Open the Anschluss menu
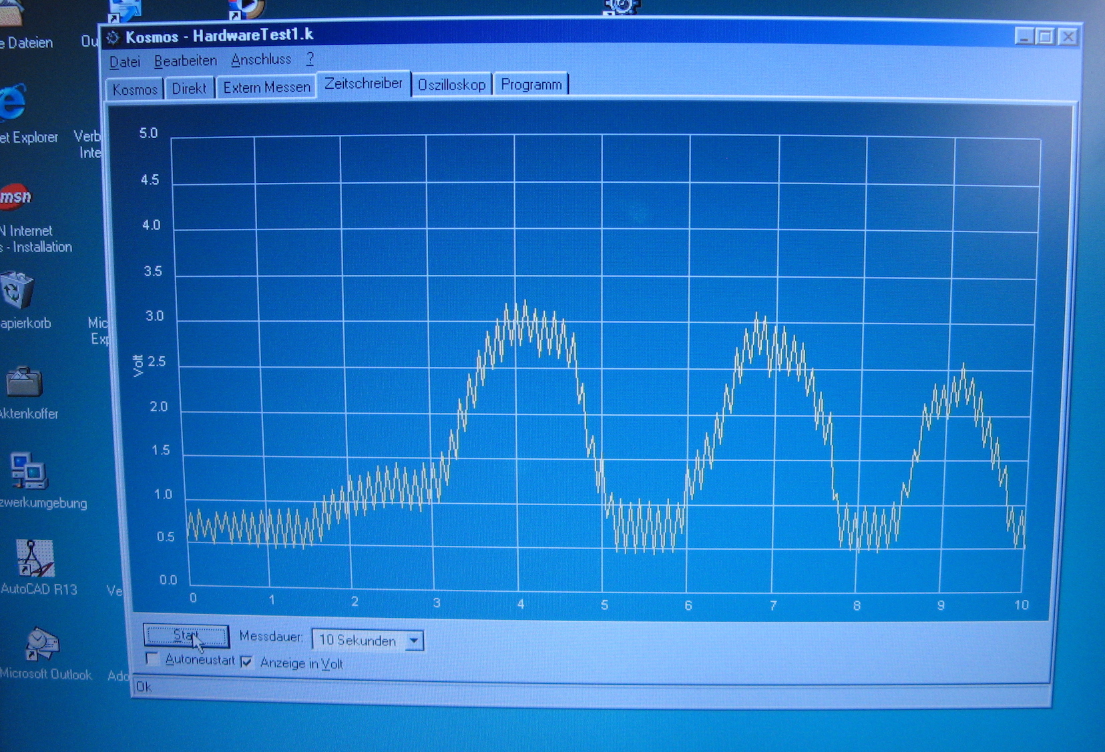Image resolution: width=1105 pixels, height=752 pixels. coord(261,59)
